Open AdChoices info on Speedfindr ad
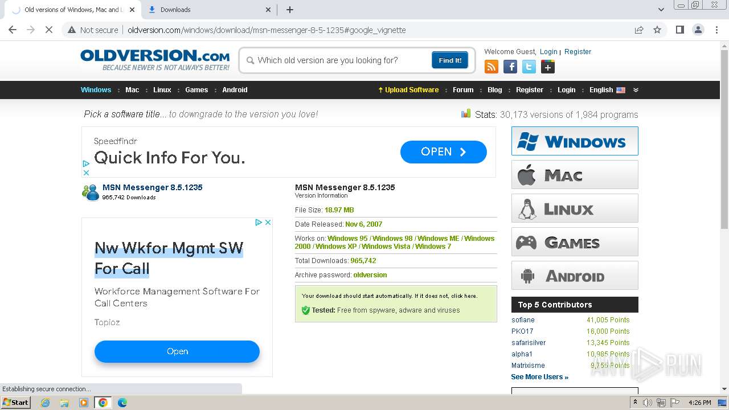Viewport: 729px width, 410px height. (x=86, y=164)
